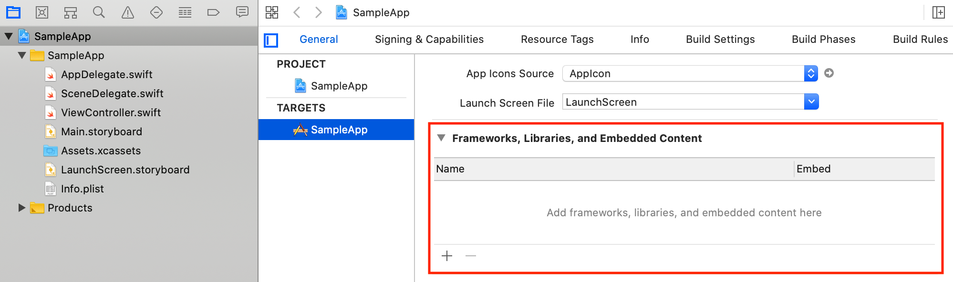Click the LaunchScreen text field
The height and width of the screenshot is (282, 953).
pos(683,101)
